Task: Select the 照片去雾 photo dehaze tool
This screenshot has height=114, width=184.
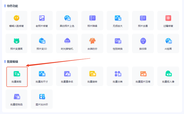Action: point(143,21)
